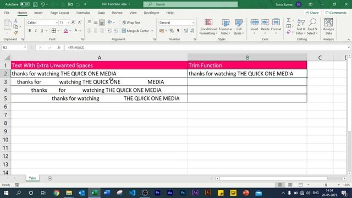The image size is (352, 198).
Task: Select bottom align
Action: coord(102,22)
